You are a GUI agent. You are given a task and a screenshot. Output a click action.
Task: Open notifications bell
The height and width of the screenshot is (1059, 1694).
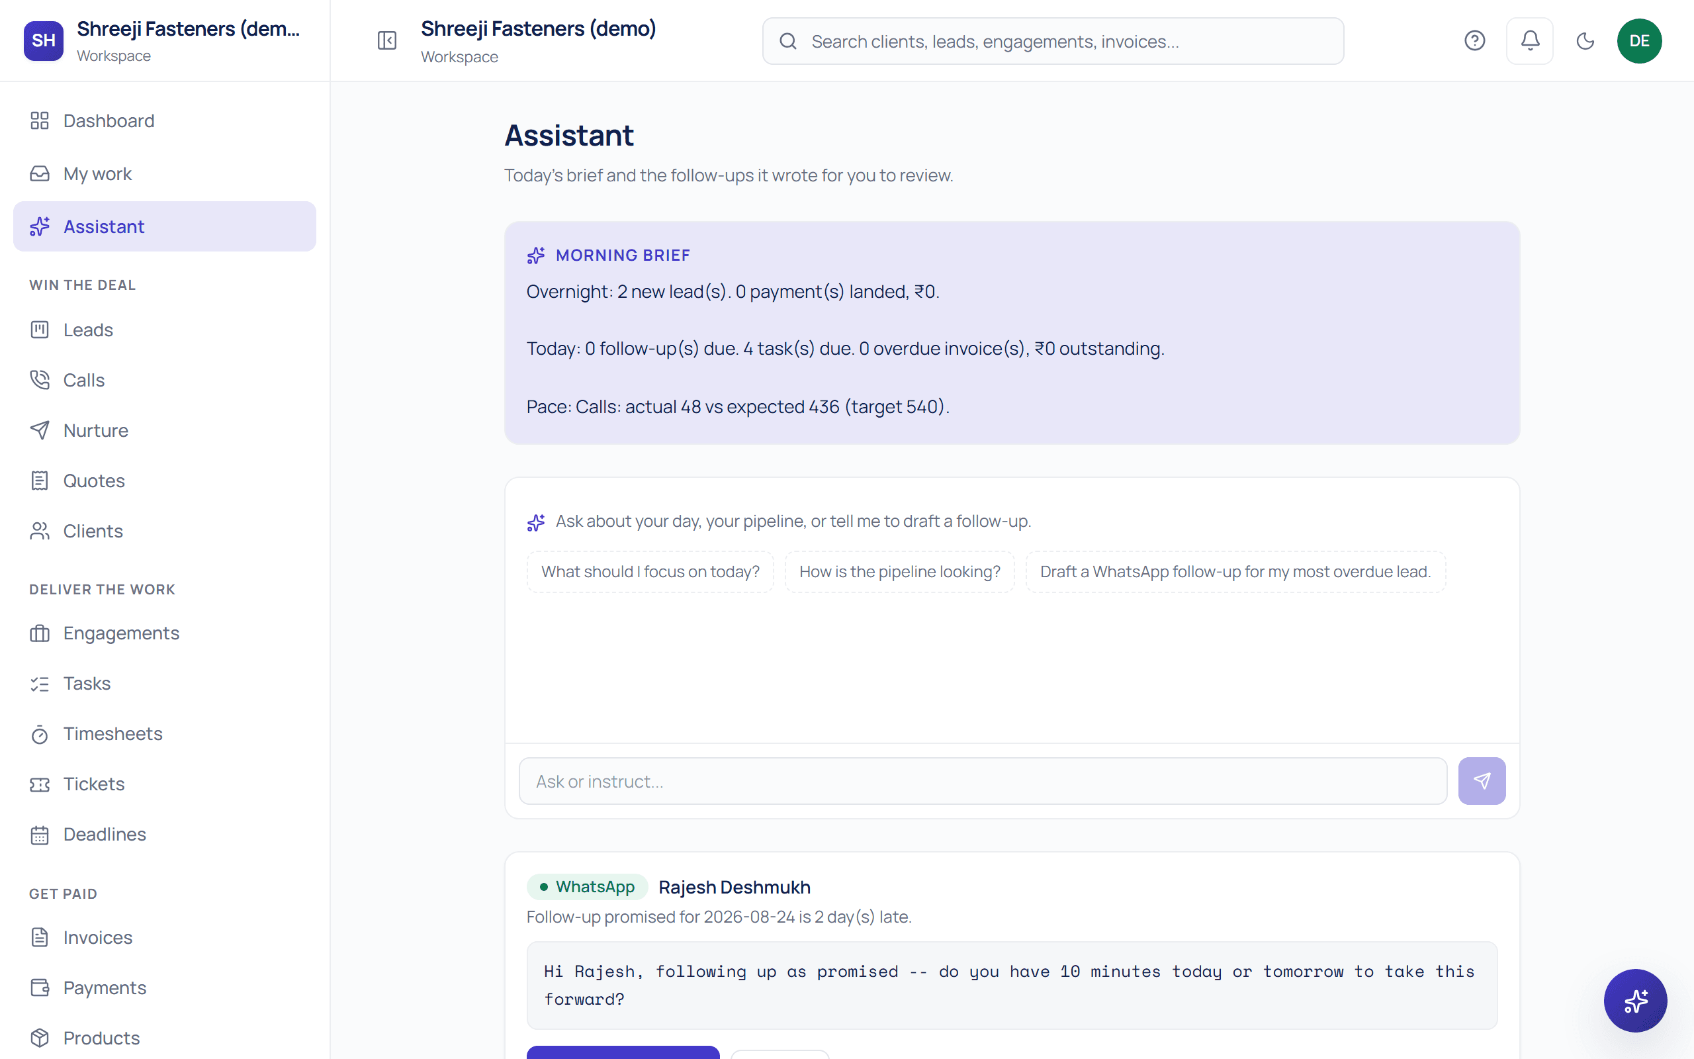pyautogui.click(x=1530, y=40)
